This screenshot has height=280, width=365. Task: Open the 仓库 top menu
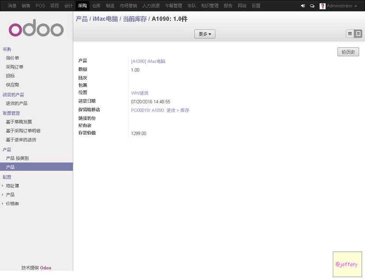[x=96, y=6]
